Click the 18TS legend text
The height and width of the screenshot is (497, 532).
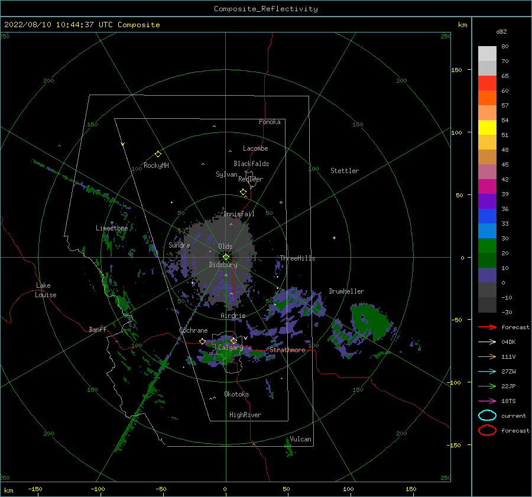[x=508, y=401]
